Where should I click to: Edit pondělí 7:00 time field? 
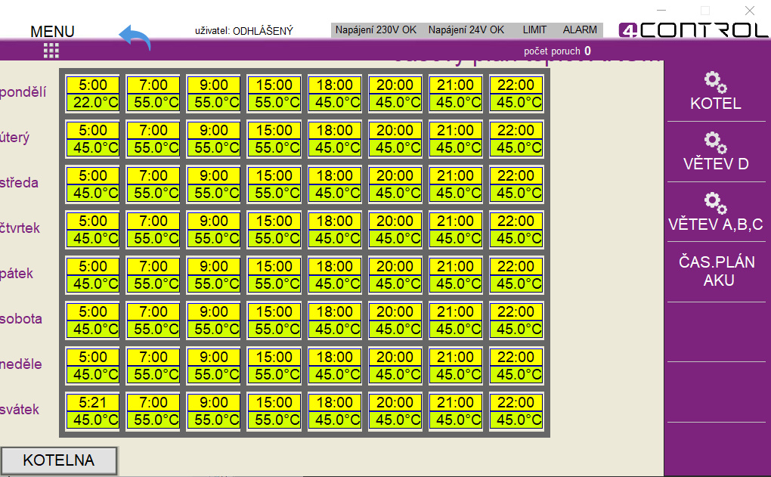coord(153,85)
